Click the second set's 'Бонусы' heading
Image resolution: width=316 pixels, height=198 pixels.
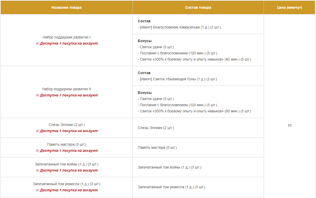145,93
